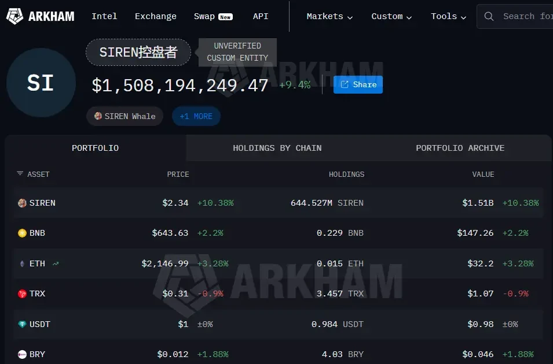Click the ETH price $2,146.99
Image resolution: width=553 pixels, height=364 pixels.
(x=165, y=263)
